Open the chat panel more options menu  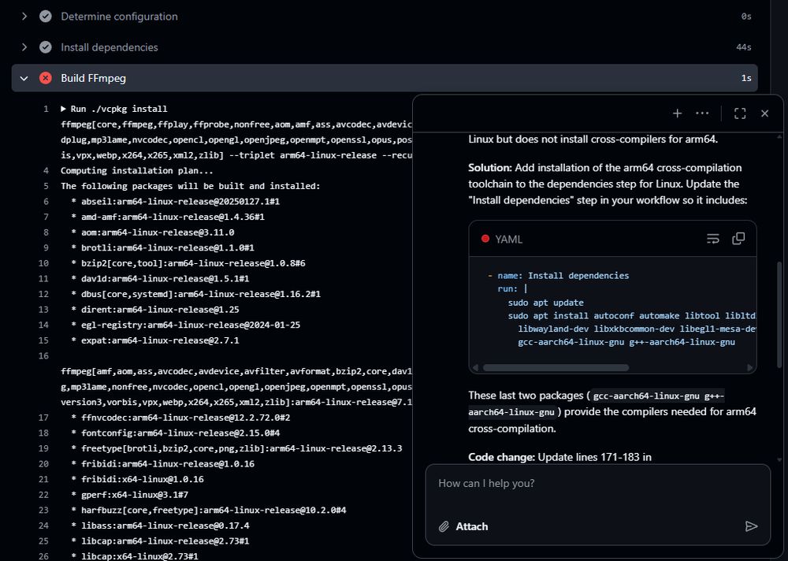click(x=702, y=113)
